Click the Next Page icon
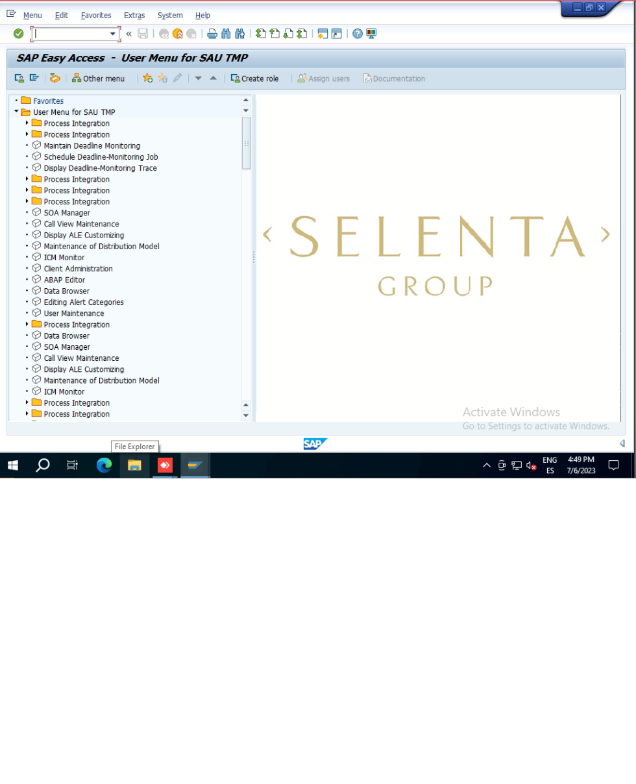 (x=287, y=34)
